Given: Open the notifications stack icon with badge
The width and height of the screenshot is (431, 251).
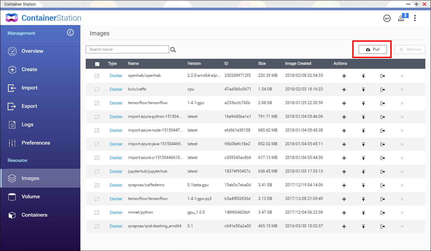Looking at the screenshot, I should point(401,18).
